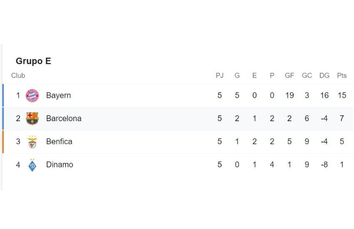The height and width of the screenshot is (229, 354).
Task: Click the DG column header
Action: [x=324, y=75]
